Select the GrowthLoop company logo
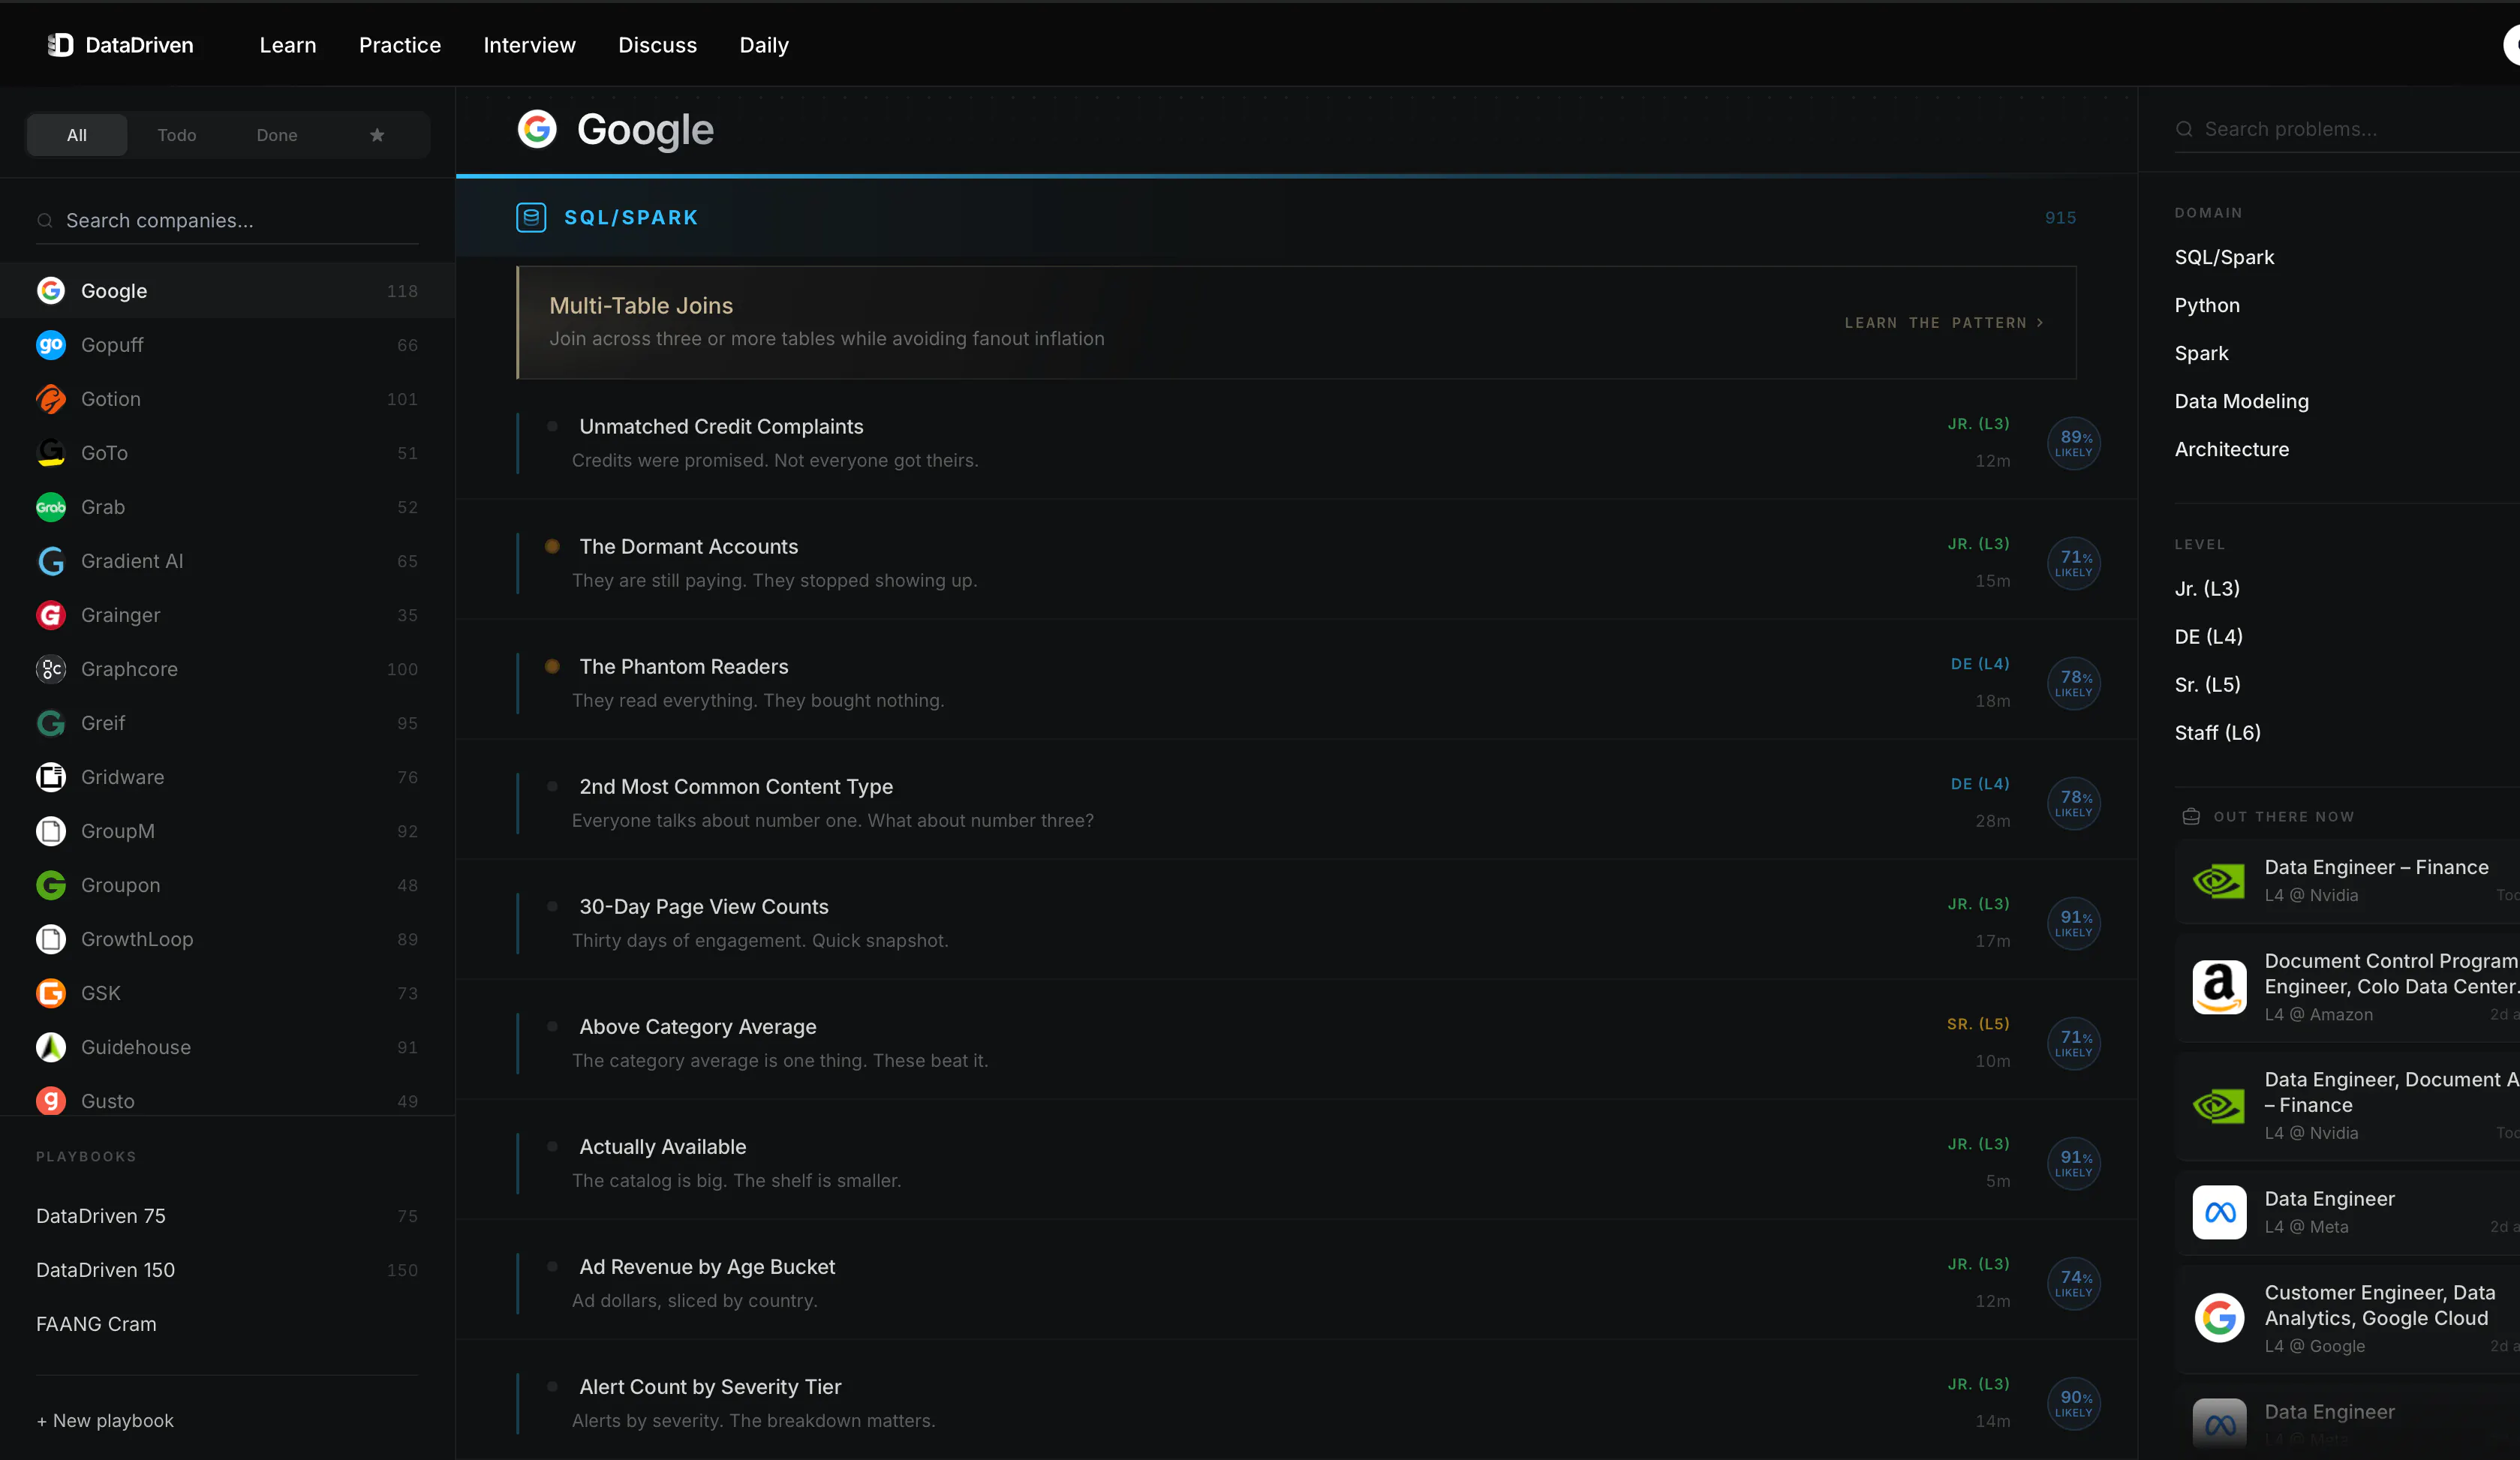 51,939
